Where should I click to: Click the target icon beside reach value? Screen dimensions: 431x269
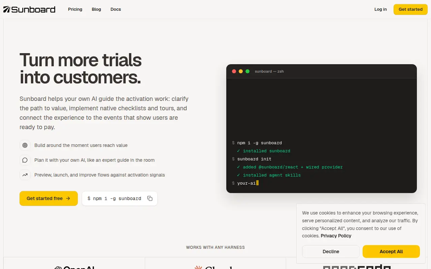(25, 145)
